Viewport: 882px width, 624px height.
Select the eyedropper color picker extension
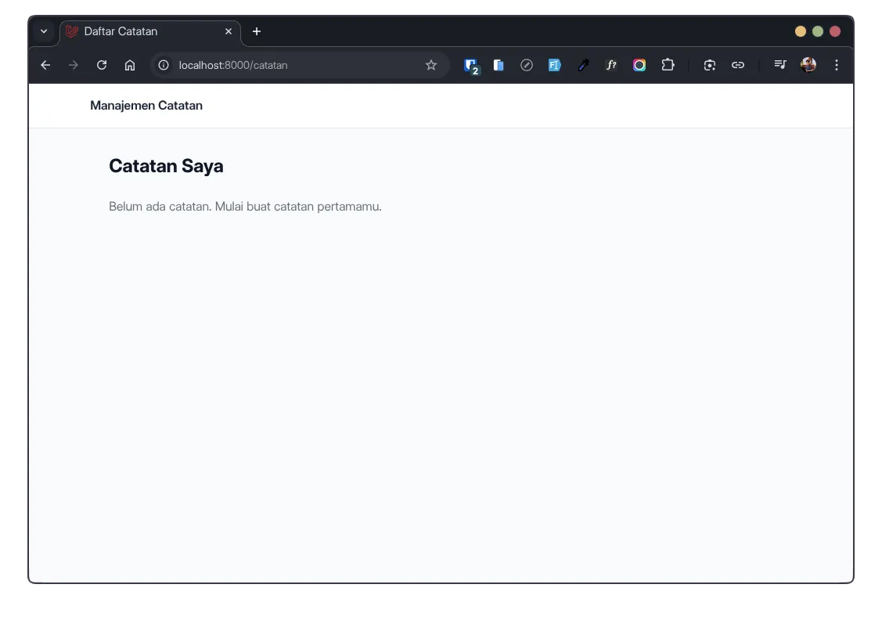583,65
